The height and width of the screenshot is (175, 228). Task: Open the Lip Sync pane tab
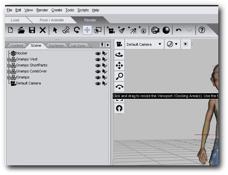coord(78,45)
